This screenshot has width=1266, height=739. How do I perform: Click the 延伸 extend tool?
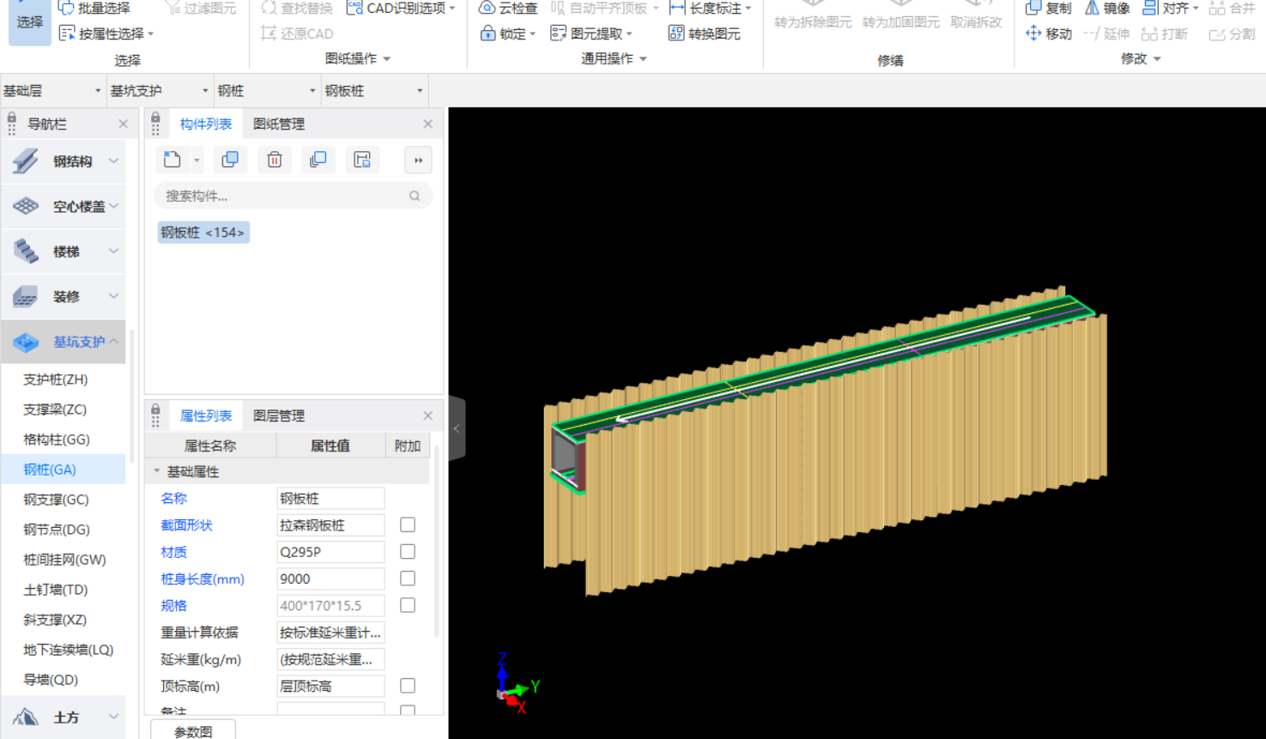click(1106, 33)
